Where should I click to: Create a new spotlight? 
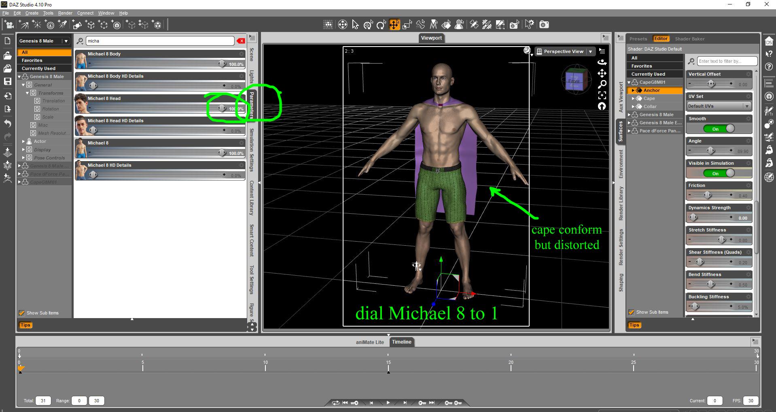[63, 25]
